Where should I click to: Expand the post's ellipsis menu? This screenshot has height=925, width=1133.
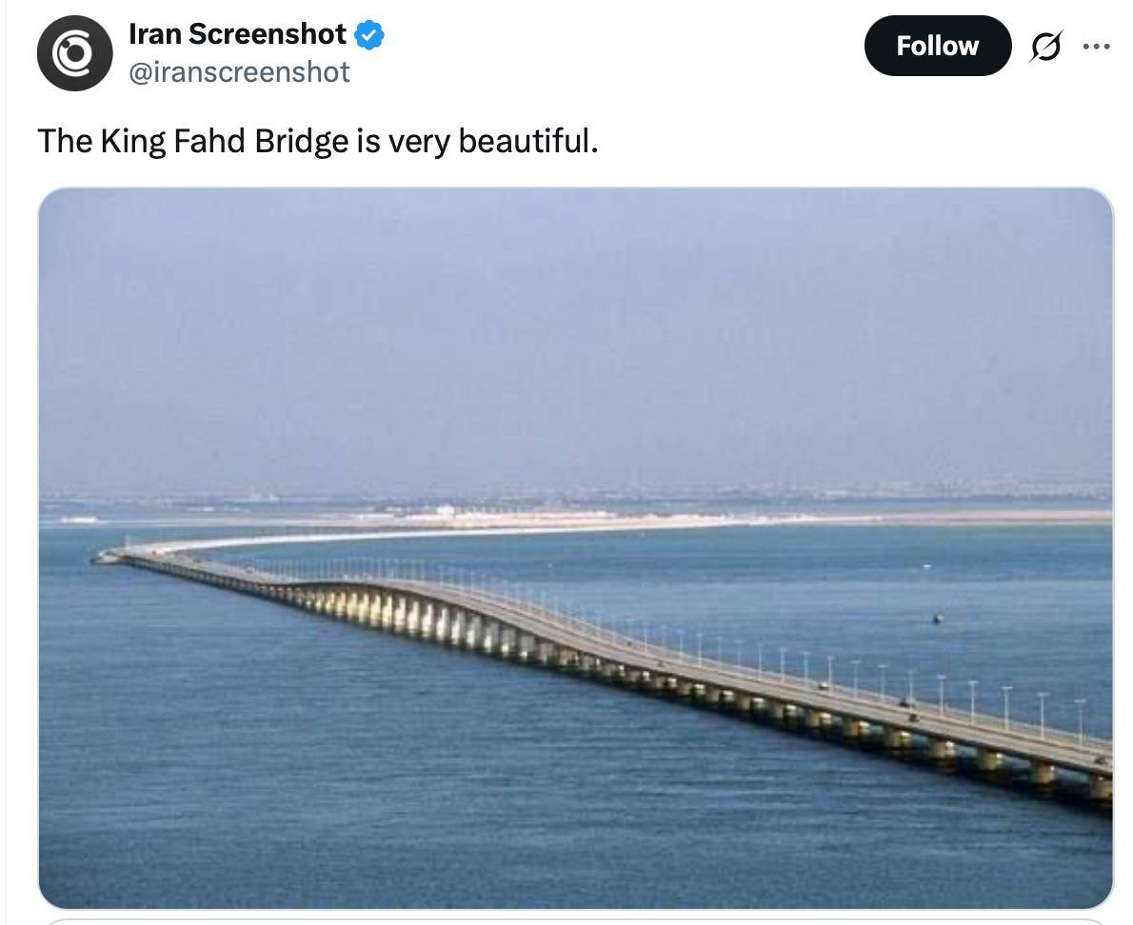tap(1096, 46)
